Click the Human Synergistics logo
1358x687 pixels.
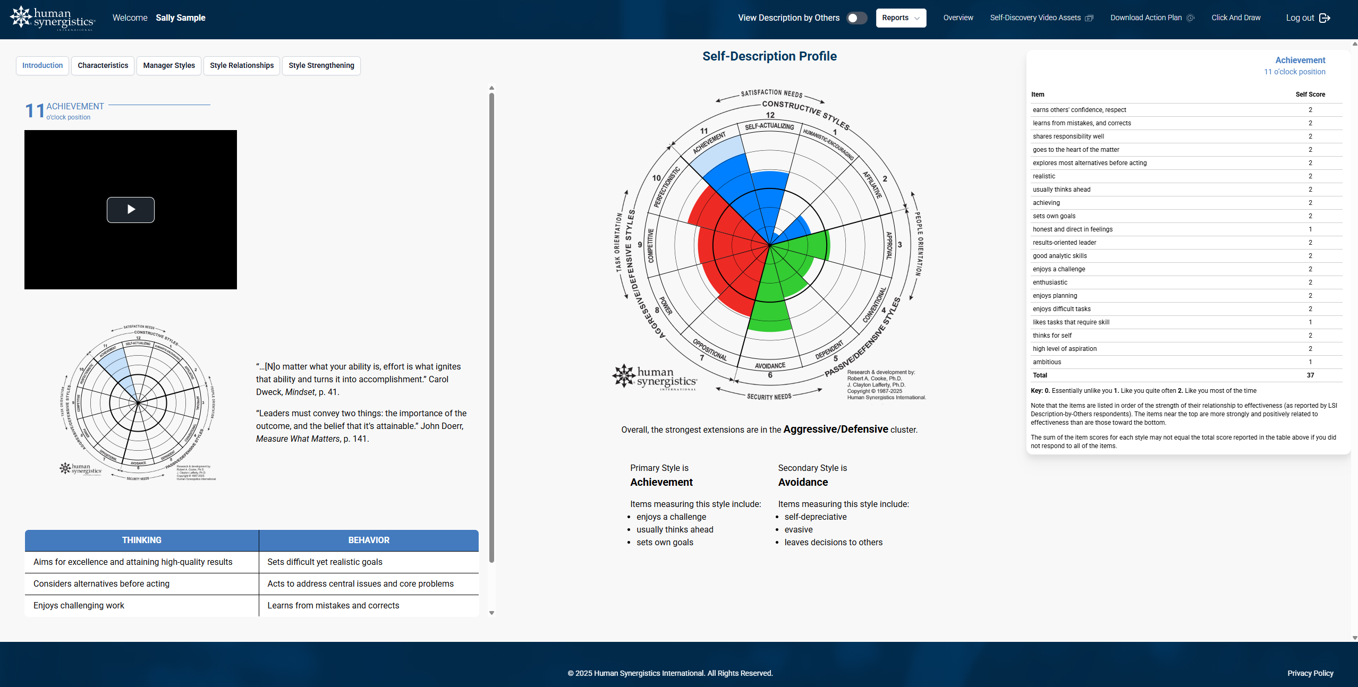[52, 18]
